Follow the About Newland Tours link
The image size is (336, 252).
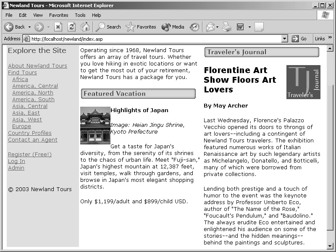click(x=37, y=66)
